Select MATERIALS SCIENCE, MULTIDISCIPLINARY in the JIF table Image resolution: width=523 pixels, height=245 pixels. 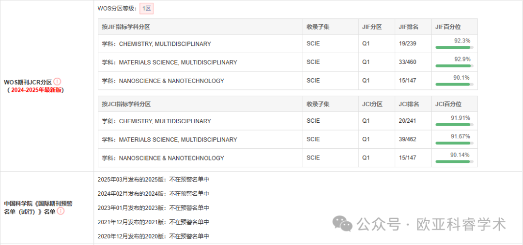[178, 62]
